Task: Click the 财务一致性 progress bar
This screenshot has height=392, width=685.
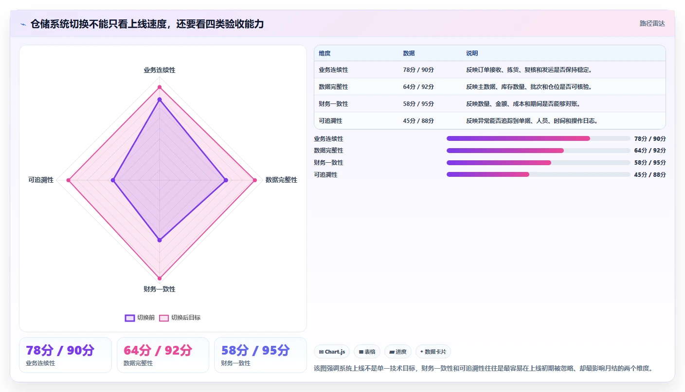Action: (538, 163)
